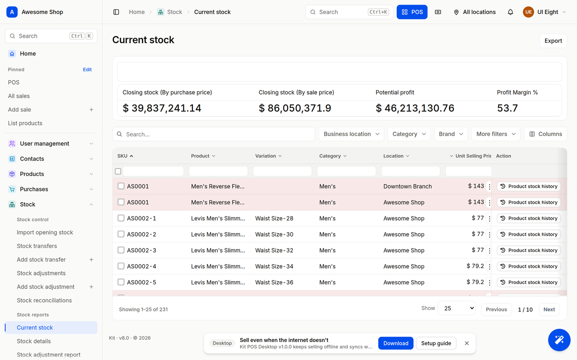Viewport: 577px width, 360px height.
Task: Open the Setup guide
Action: coord(436,343)
